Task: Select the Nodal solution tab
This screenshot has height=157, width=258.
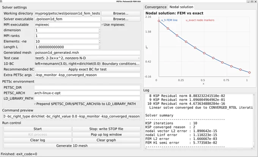Action: coord(181,7)
